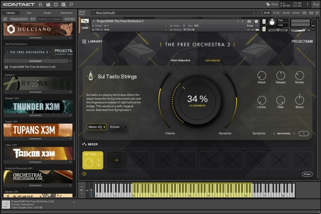Switch to the Performance tab

coord(180,60)
